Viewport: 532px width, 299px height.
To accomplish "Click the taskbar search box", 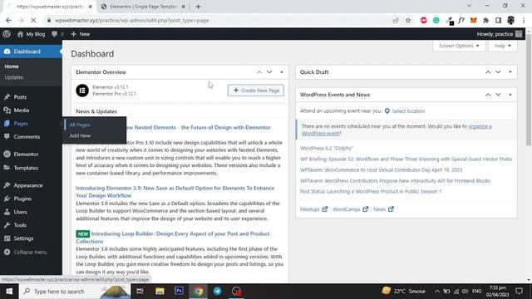I will click(x=75, y=292).
